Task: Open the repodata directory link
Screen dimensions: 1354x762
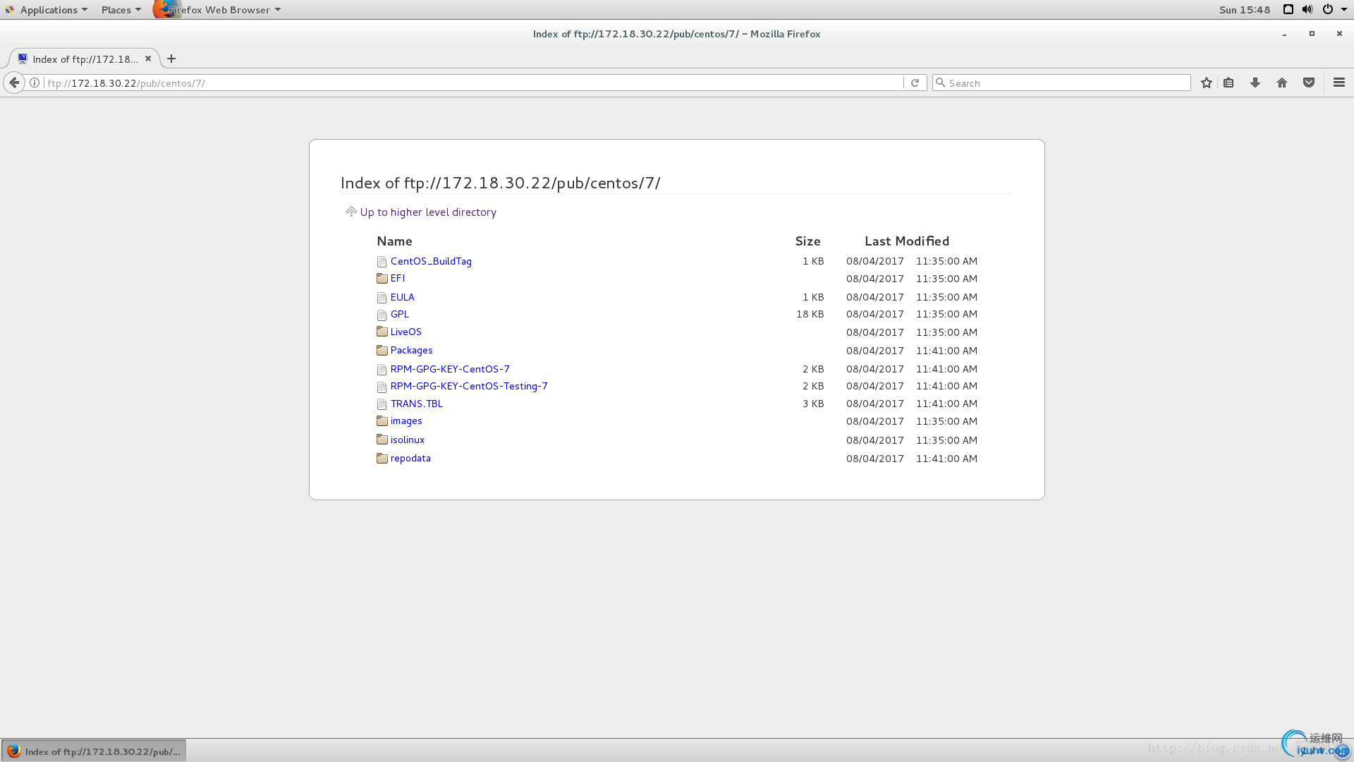Action: 410,458
